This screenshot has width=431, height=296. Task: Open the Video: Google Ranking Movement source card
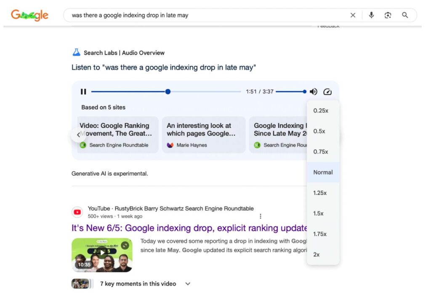118,135
